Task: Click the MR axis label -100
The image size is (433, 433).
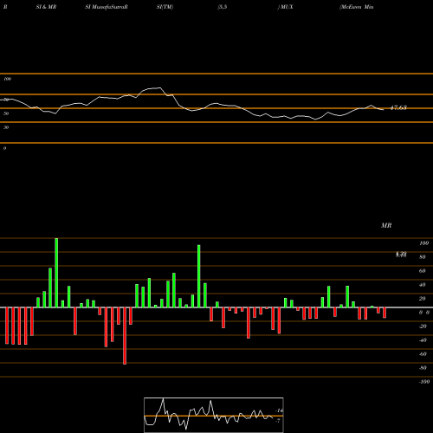Action: point(424,382)
